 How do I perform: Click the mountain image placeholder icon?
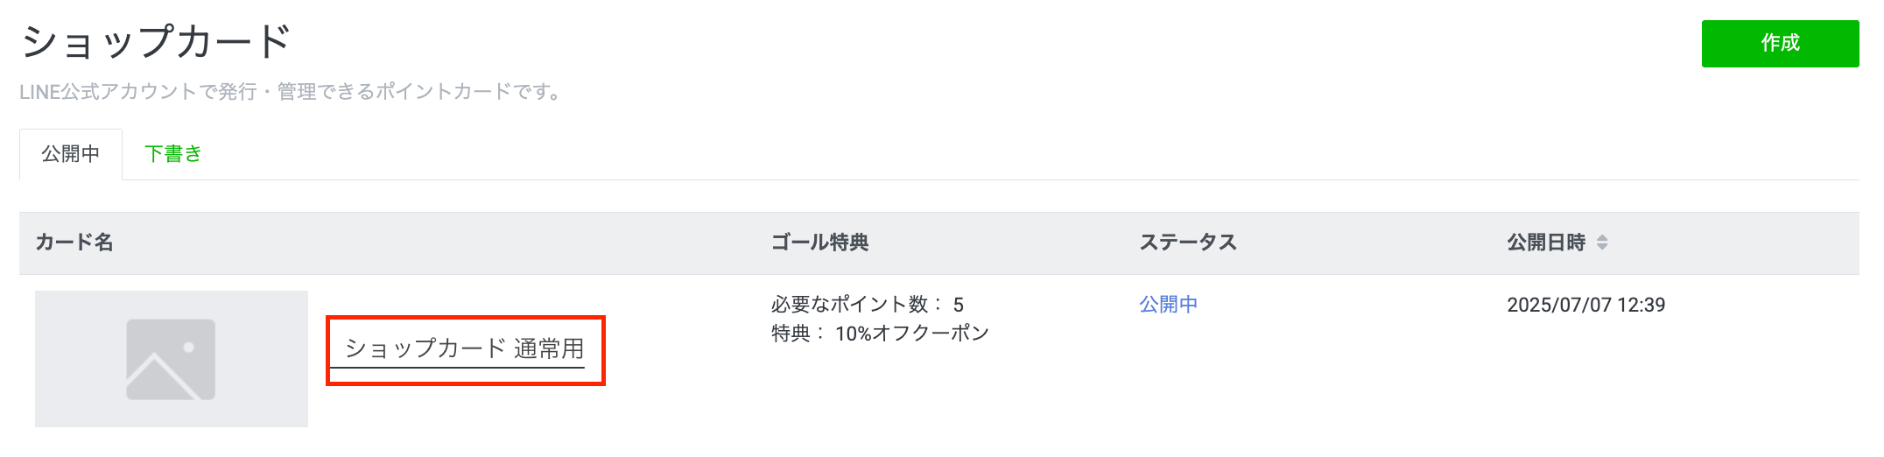pyautogui.click(x=171, y=360)
